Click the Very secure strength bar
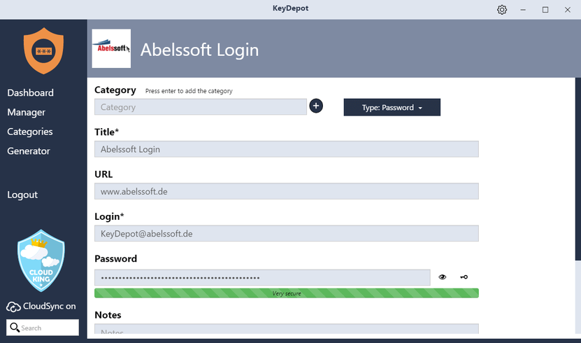Viewport: 581px width, 343px height. (287, 293)
